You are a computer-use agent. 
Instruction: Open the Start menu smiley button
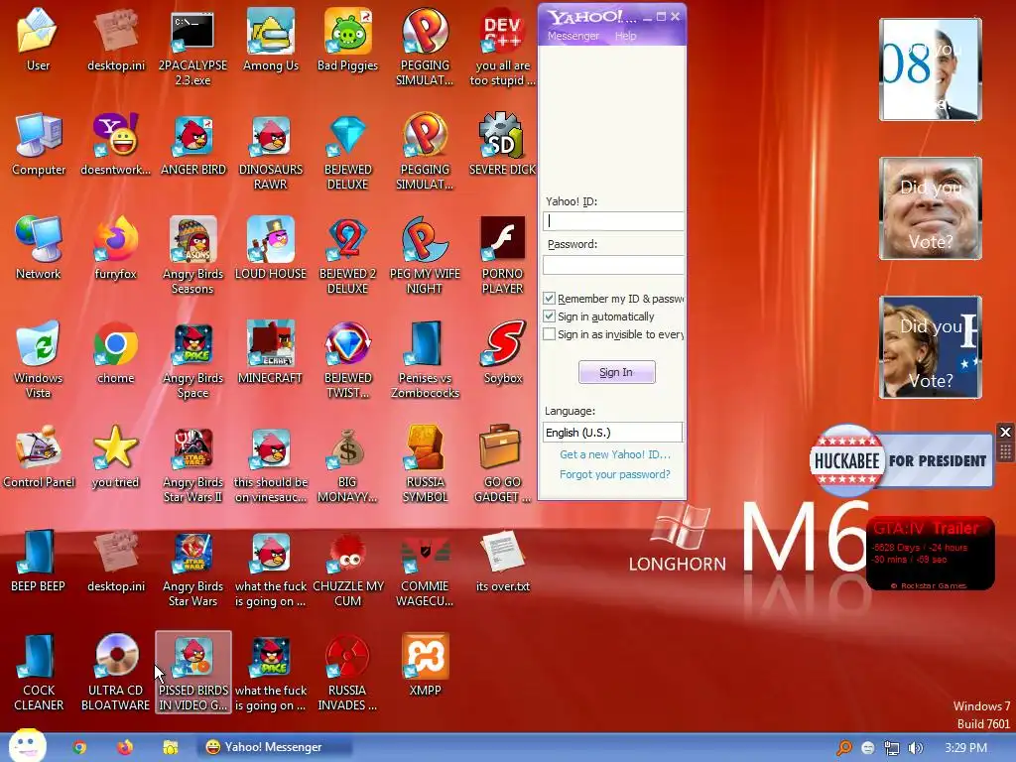27,745
